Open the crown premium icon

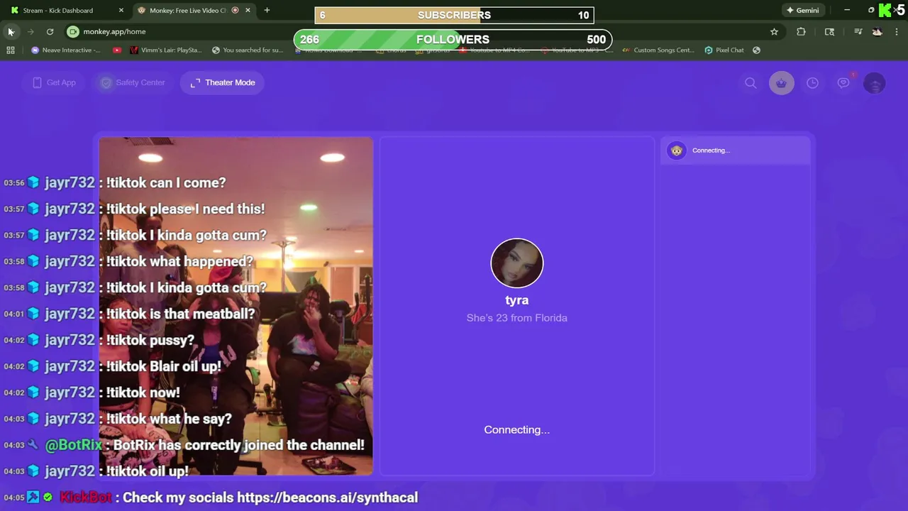click(x=781, y=83)
